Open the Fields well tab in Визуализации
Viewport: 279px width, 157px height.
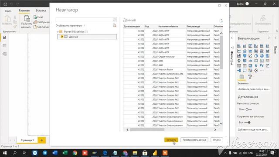click(x=242, y=77)
